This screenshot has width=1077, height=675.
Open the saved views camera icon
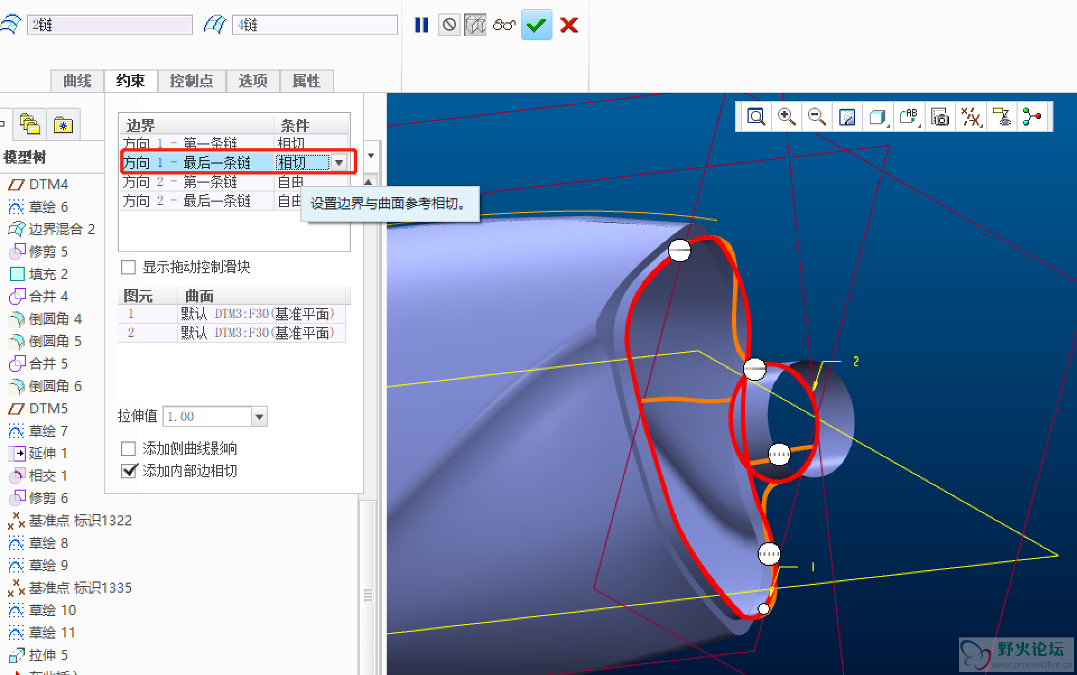pos(940,117)
